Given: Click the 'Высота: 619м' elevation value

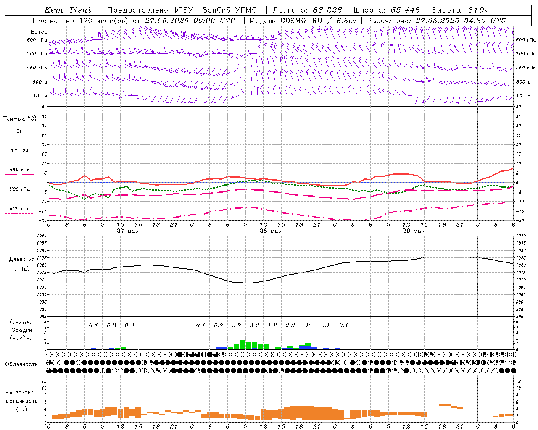Looking at the screenshot, I should pyautogui.click(x=460, y=10).
